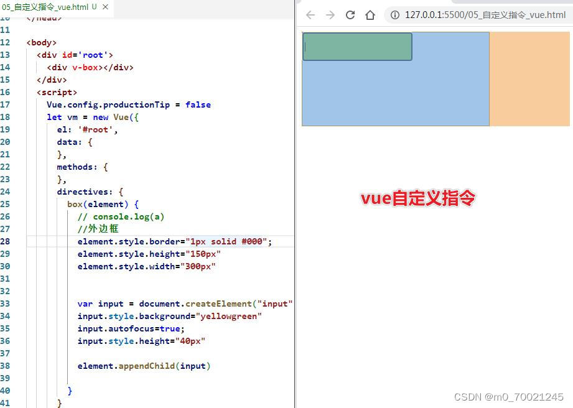The width and height of the screenshot is (573, 408).
Task: Click the var input = document.createElement line
Action: pyautogui.click(x=185, y=304)
